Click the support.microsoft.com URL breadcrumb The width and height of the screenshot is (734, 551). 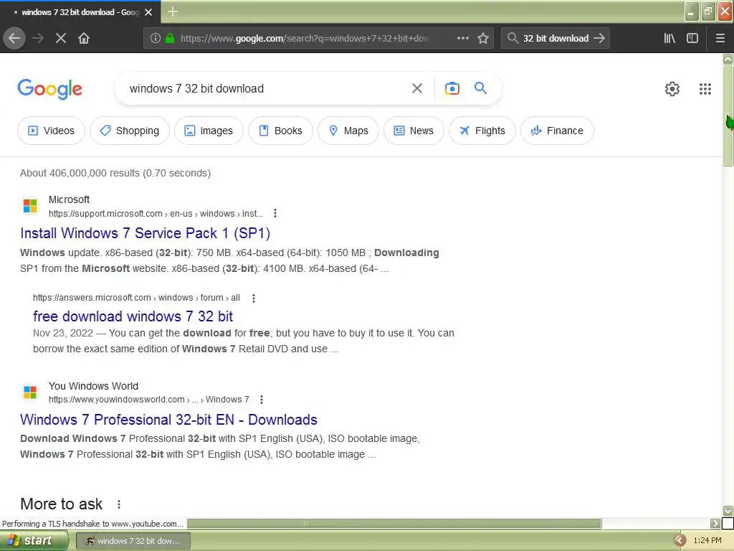[x=156, y=214]
